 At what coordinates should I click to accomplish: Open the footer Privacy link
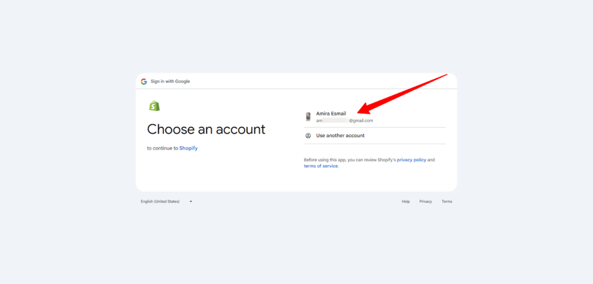click(x=426, y=202)
